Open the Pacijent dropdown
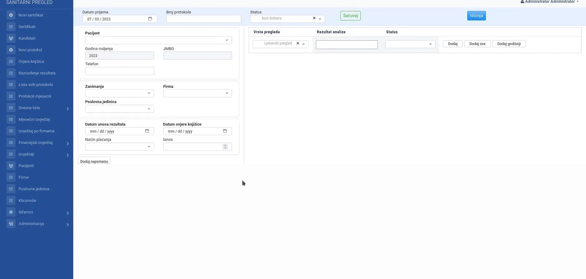The width and height of the screenshot is (586, 279). (159, 40)
